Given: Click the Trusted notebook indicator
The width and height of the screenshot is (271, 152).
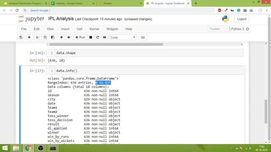Looking at the screenshot, I should pos(214,29).
